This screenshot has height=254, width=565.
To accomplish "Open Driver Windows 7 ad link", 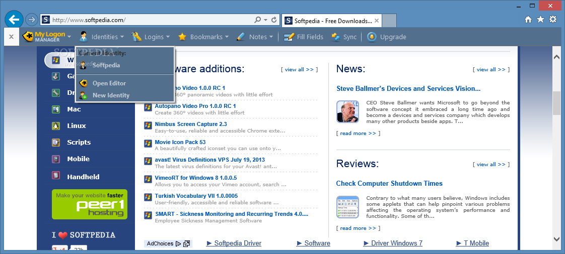I will 393,243.
